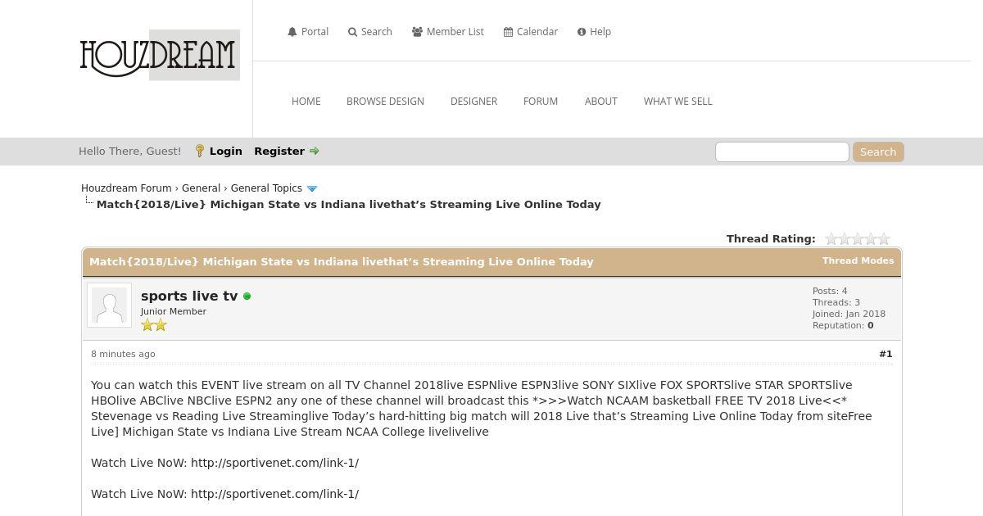Click the "Junior Member" user title

tap(174, 311)
